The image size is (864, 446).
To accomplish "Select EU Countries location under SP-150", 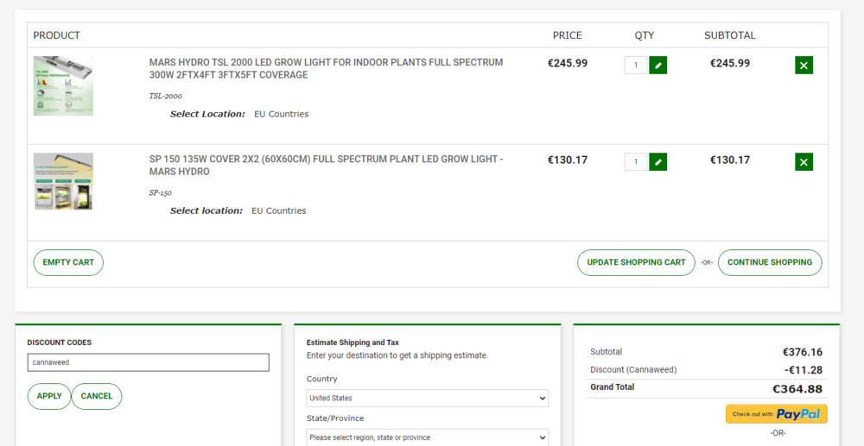I will click(x=279, y=210).
